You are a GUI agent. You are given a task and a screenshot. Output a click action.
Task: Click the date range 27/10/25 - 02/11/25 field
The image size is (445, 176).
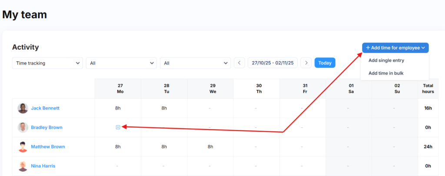273,63
